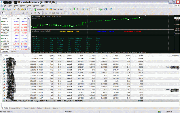Switch chart to candlestick display
Viewport: 180px width, 113px height.
74,9
